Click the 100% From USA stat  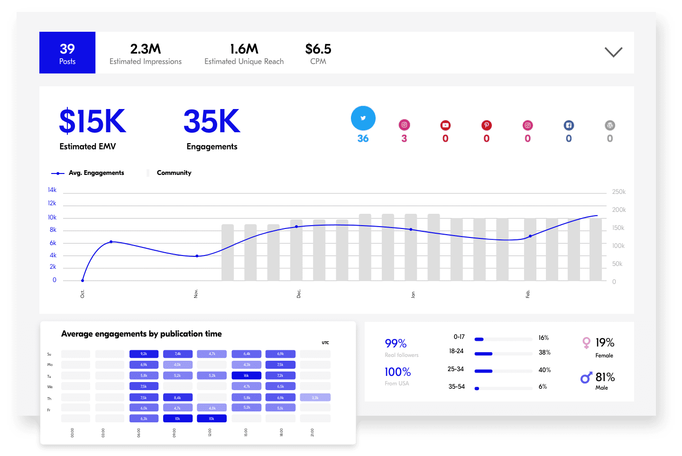pos(397,375)
